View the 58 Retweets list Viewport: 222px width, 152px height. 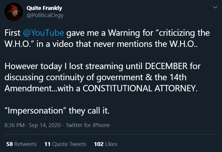click(21, 144)
